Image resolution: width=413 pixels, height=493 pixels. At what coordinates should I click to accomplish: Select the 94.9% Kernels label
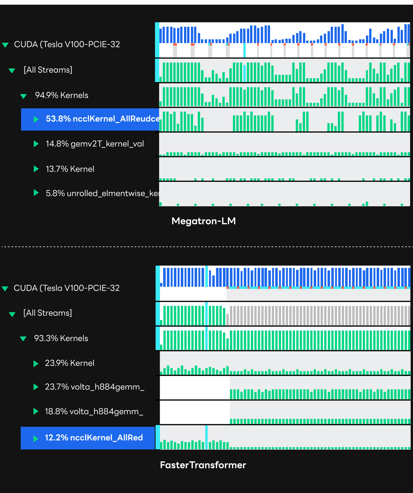pos(62,95)
